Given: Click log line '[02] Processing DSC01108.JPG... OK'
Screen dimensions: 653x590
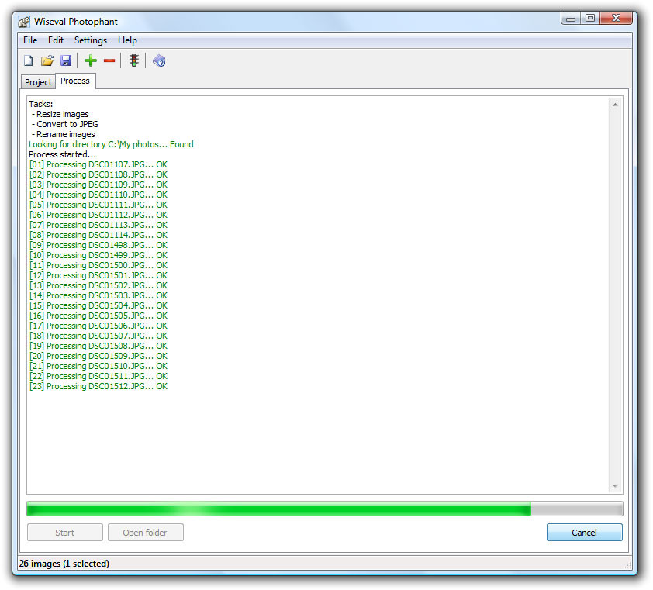Looking at the screenshot, I should click(98, 174).
